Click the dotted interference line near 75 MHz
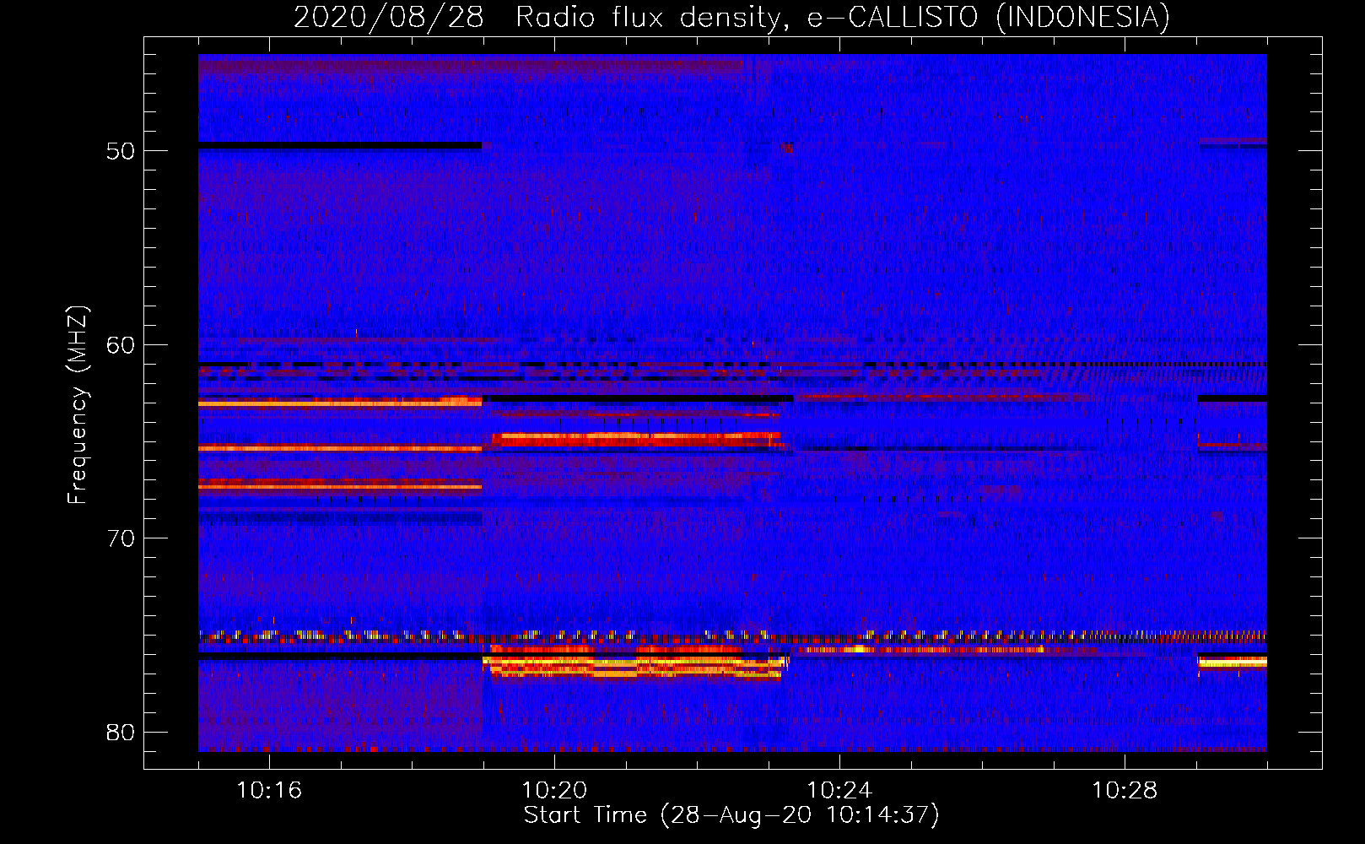The image size is (1365, 844). [x=732, y=635]
